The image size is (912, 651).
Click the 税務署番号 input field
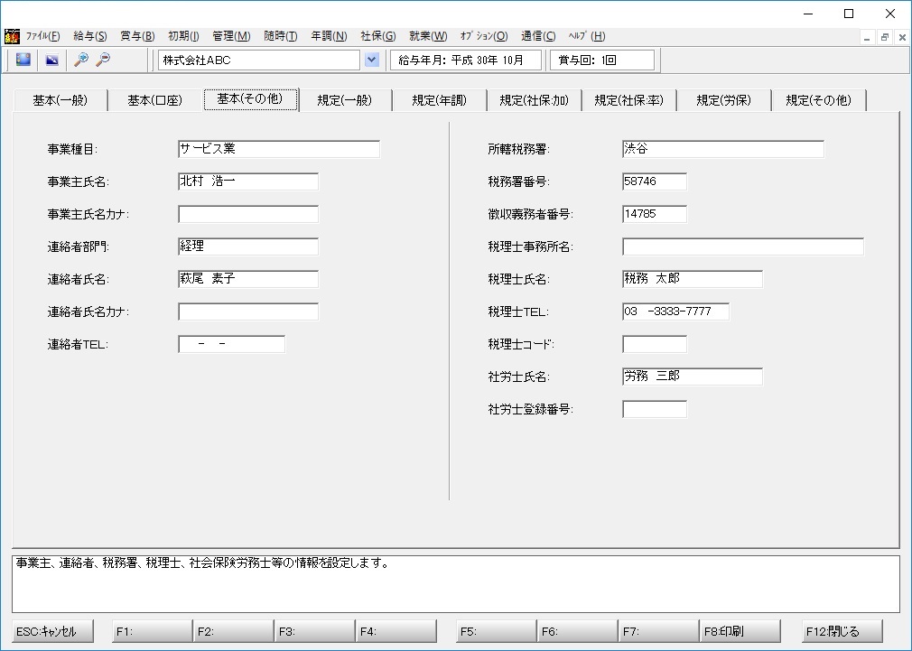click(655, 181)
